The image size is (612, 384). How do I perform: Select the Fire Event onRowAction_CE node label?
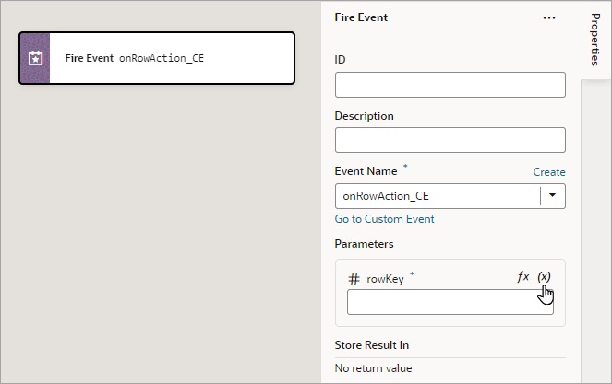point(135,58)
